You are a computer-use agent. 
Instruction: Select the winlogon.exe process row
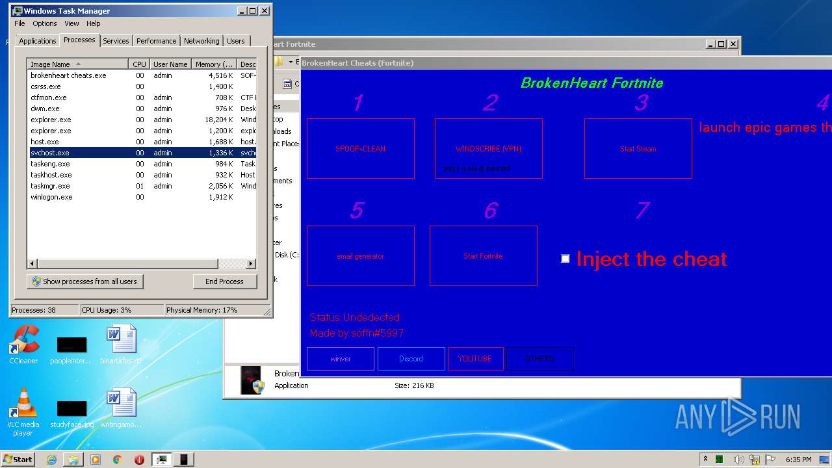tap(142, 197)
